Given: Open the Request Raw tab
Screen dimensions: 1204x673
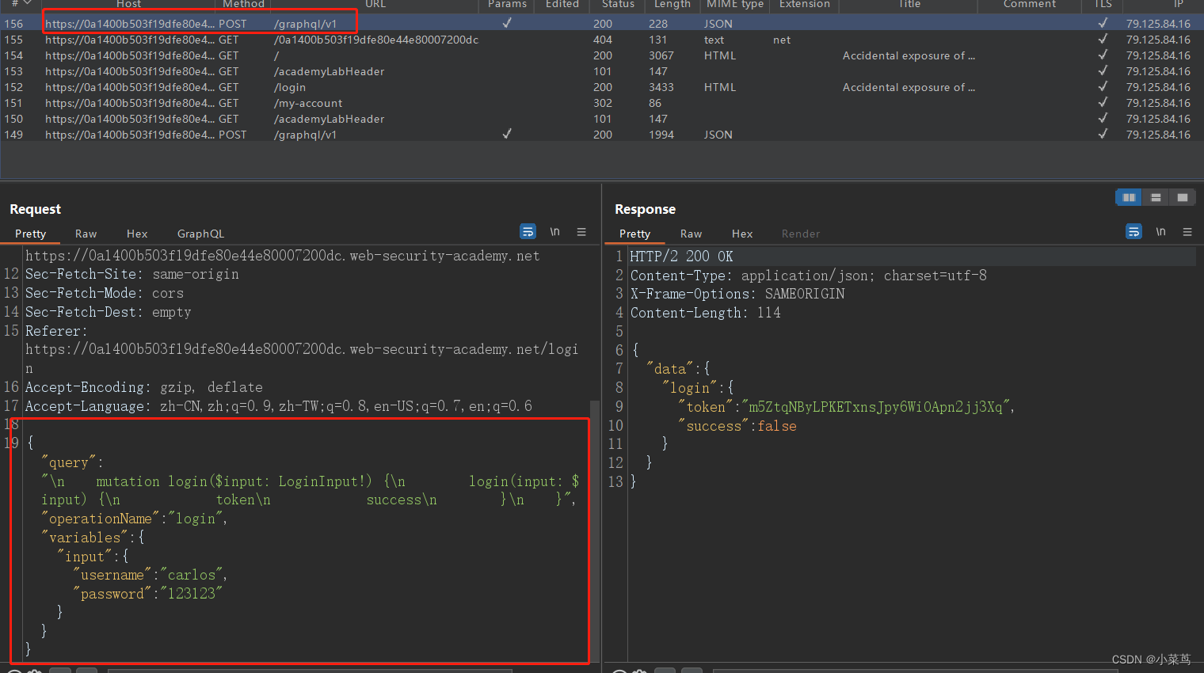Looking at the screenshot, I should tap(86, 234).
